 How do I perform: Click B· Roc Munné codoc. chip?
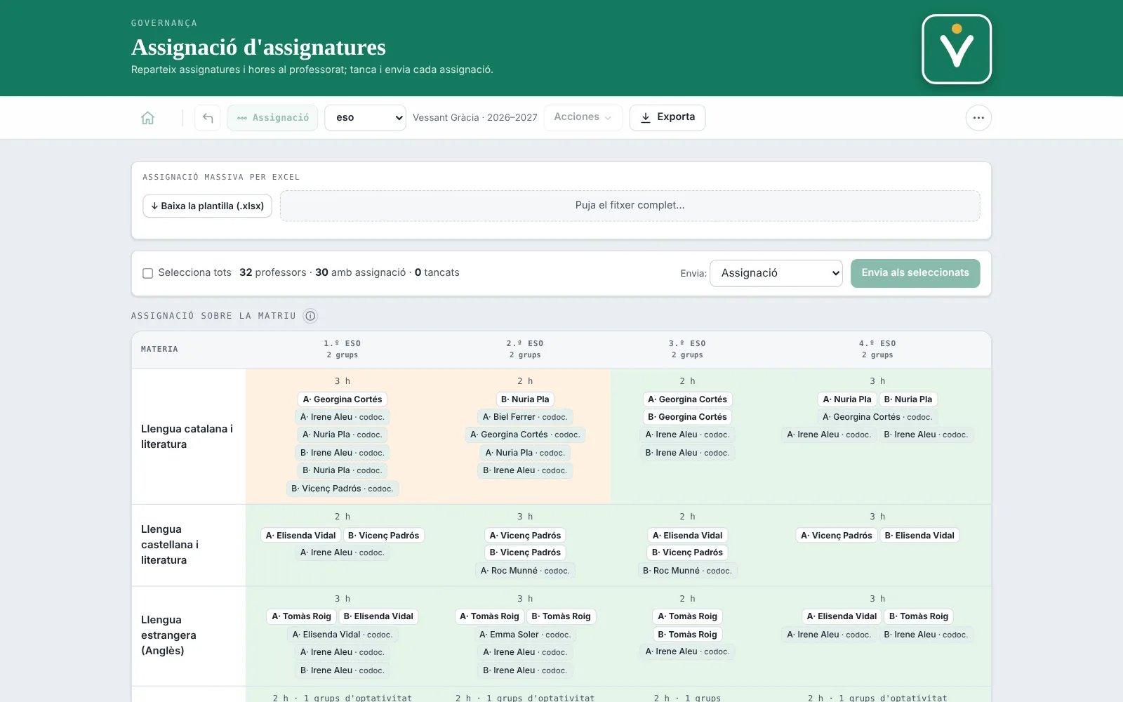pyautogui.click(x=687, y=571)
